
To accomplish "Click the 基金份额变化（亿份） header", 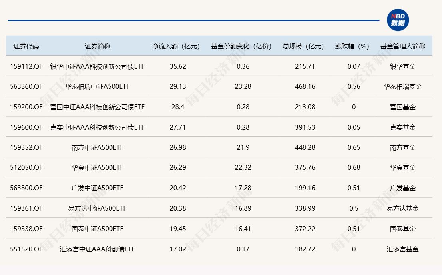I will point(241,46).
